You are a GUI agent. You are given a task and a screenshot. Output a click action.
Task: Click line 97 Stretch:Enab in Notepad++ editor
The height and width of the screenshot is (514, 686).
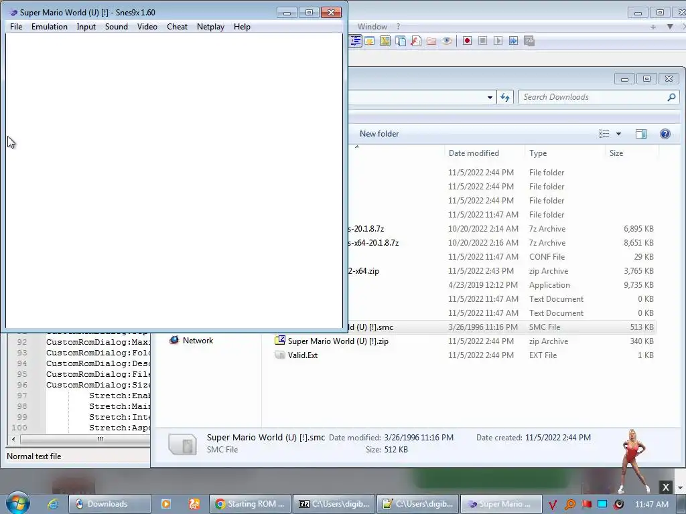120,396
